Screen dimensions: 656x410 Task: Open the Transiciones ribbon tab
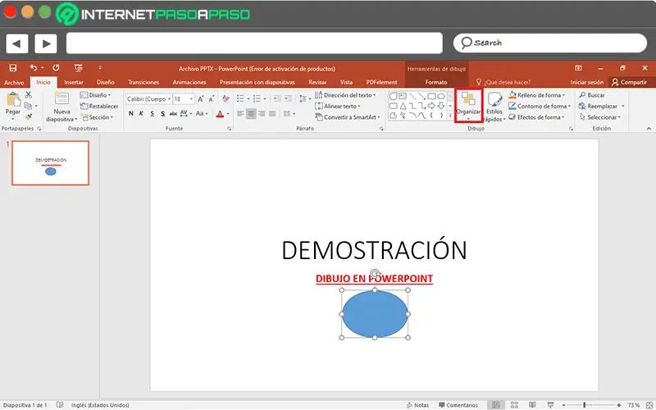(x=143, y=82)
